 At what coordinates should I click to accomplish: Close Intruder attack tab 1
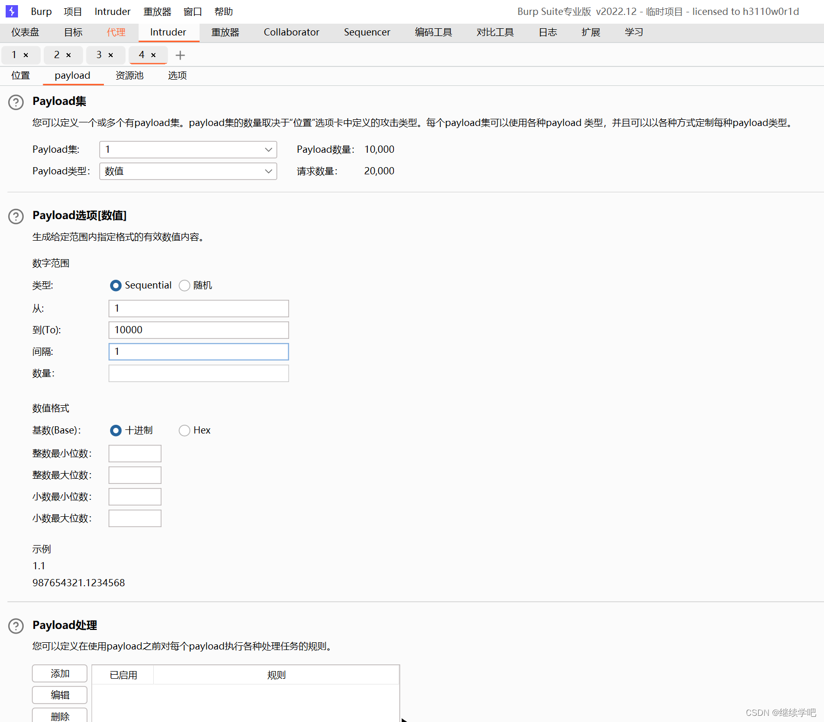[26, 55]
